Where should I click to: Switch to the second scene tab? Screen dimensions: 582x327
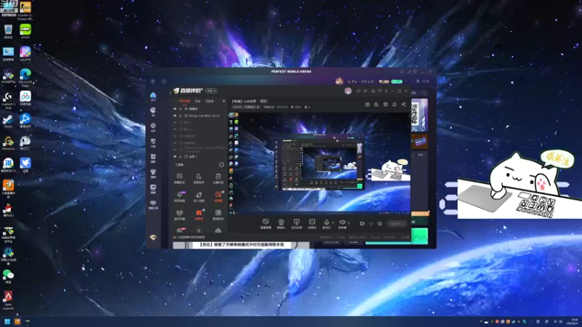pyautogui.click(x=198, y=101)
